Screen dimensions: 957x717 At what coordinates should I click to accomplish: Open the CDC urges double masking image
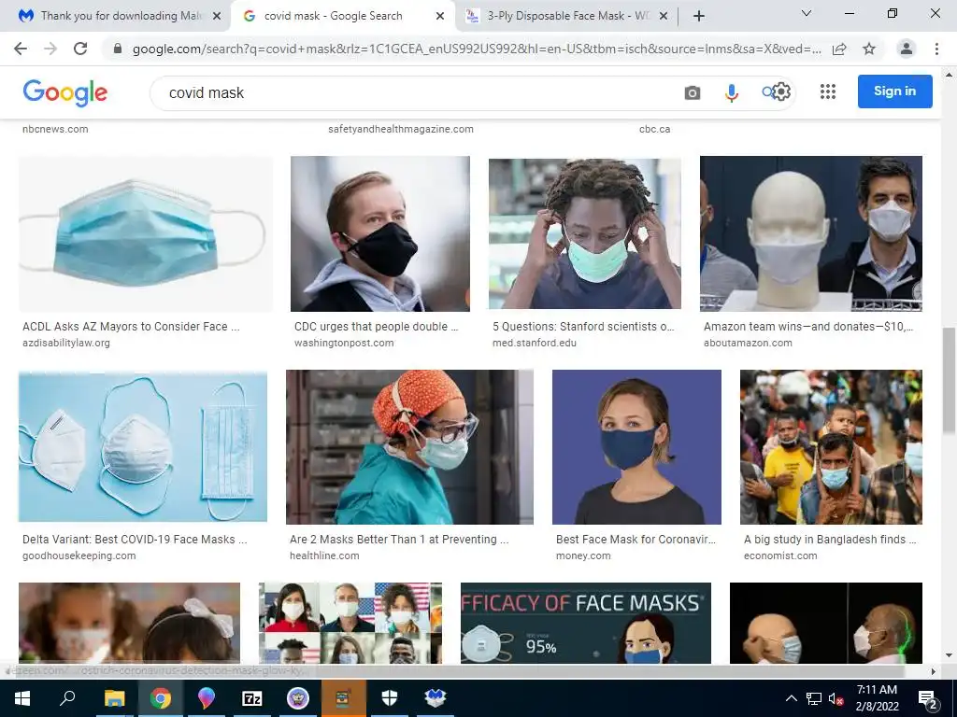[x=380, y=234]
